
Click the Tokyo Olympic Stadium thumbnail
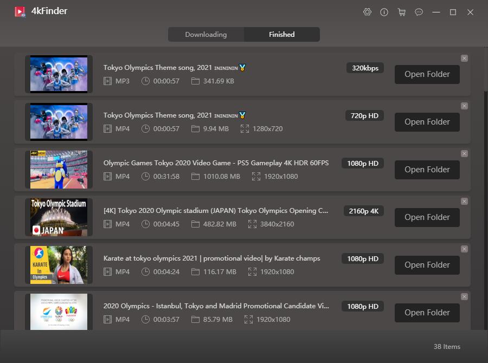click(x=59, y=217)
